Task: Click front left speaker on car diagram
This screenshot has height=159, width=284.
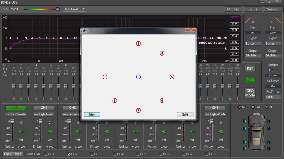Action: click(x=244, y=121)
